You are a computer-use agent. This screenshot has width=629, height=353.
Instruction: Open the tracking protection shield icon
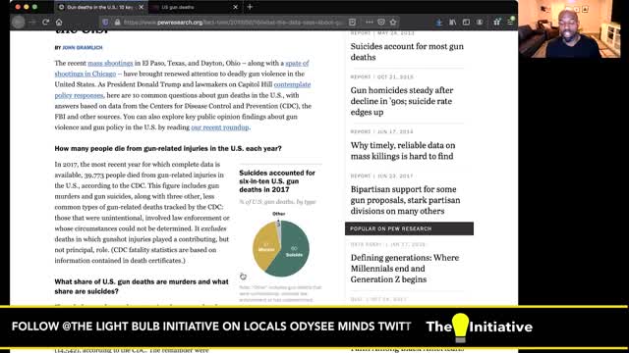[105, 23]
